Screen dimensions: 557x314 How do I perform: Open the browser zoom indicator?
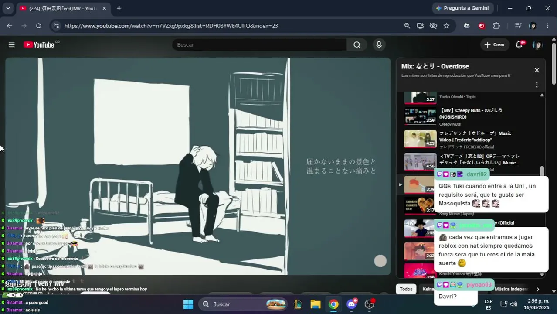click(407, 26)
